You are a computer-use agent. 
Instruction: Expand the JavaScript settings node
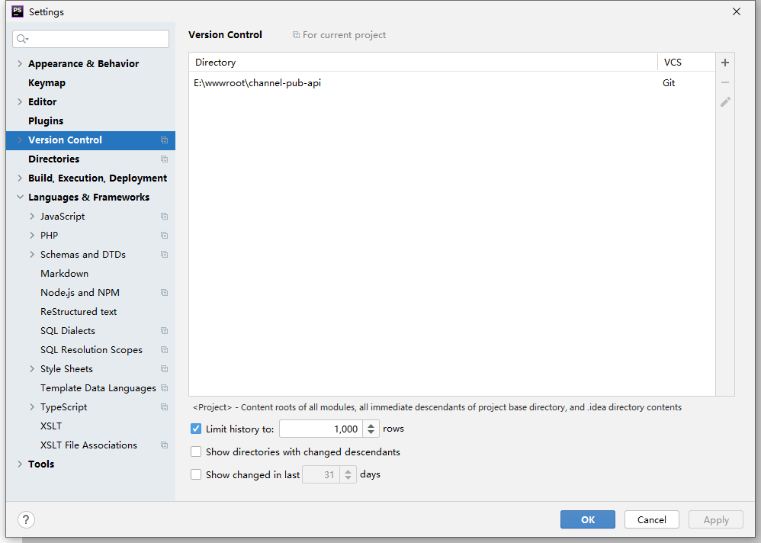point(32,217)
